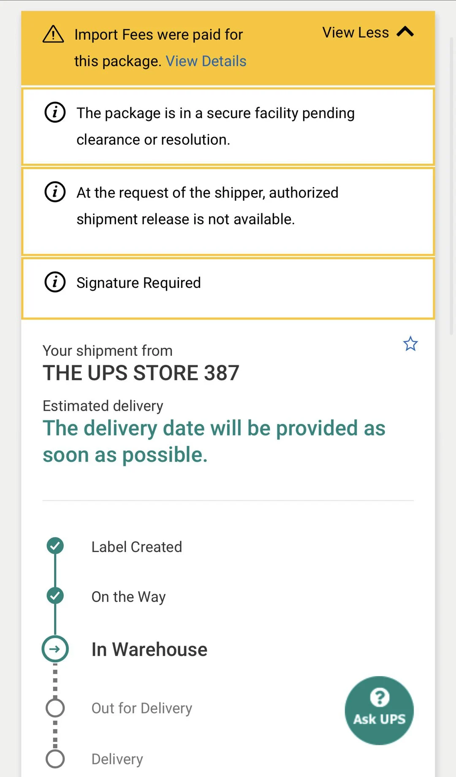Click THE UPS STORE 387 shipper name
Screen dimensions: 456x777
141,372
